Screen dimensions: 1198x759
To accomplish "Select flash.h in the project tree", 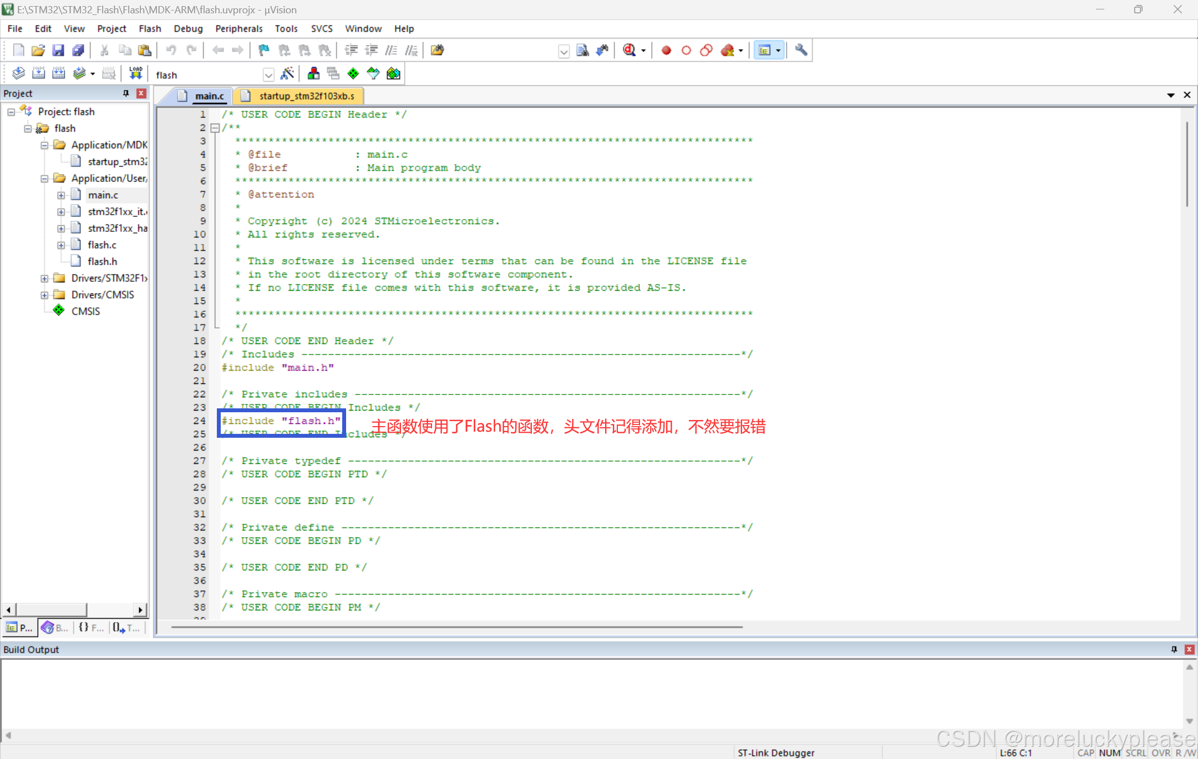I will [102, 261].
